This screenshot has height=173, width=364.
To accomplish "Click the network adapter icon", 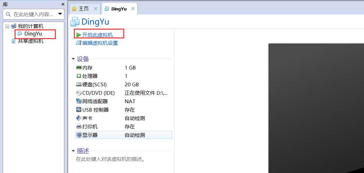I will point(79,101).
